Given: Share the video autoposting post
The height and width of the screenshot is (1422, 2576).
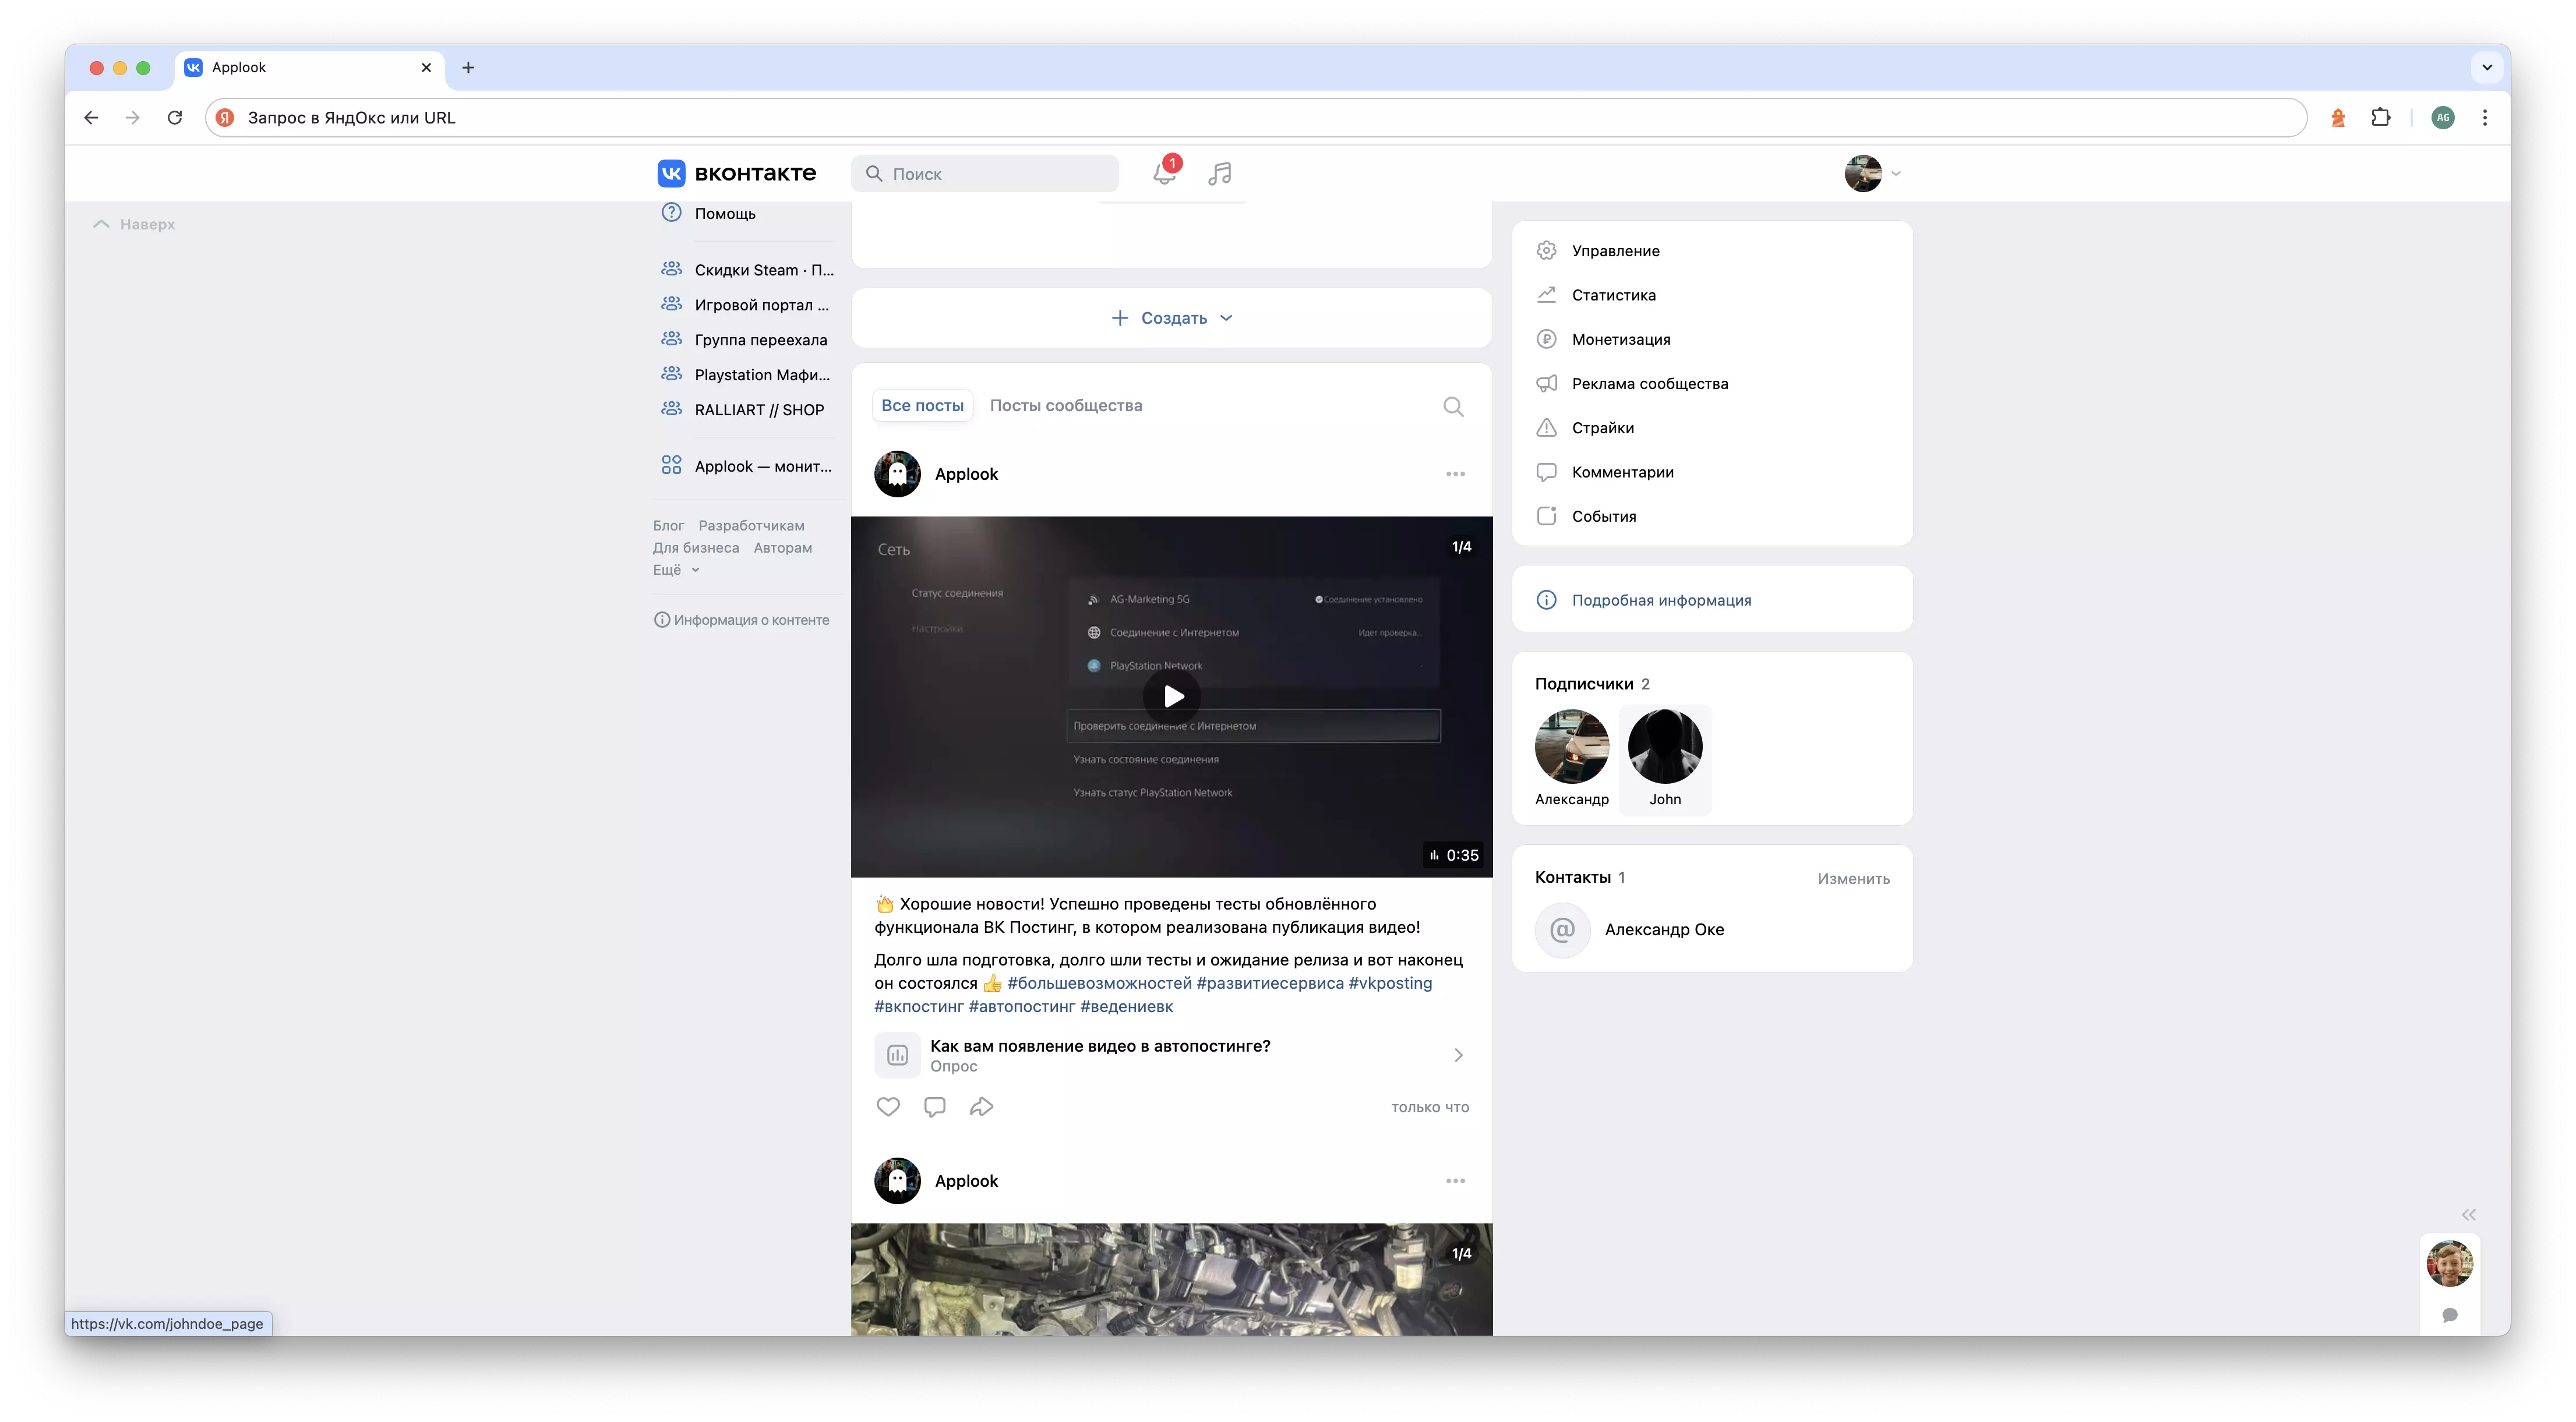Looking at the screenshot, I should pyautogui.click(x=982, y=1106).
